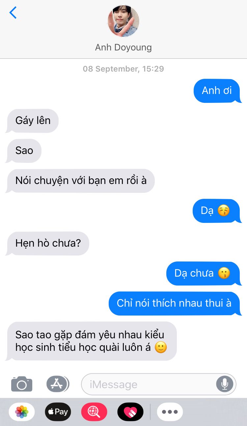Tap the "Anh ơi" sent message bubble
Image resolution: width=247 pixels, height=426 pixels.
(217, 91)
